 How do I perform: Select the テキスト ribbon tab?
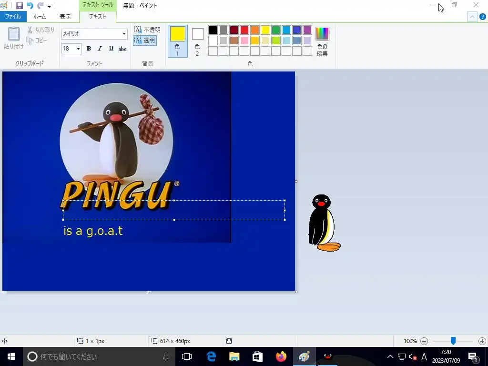click(98, 17)
